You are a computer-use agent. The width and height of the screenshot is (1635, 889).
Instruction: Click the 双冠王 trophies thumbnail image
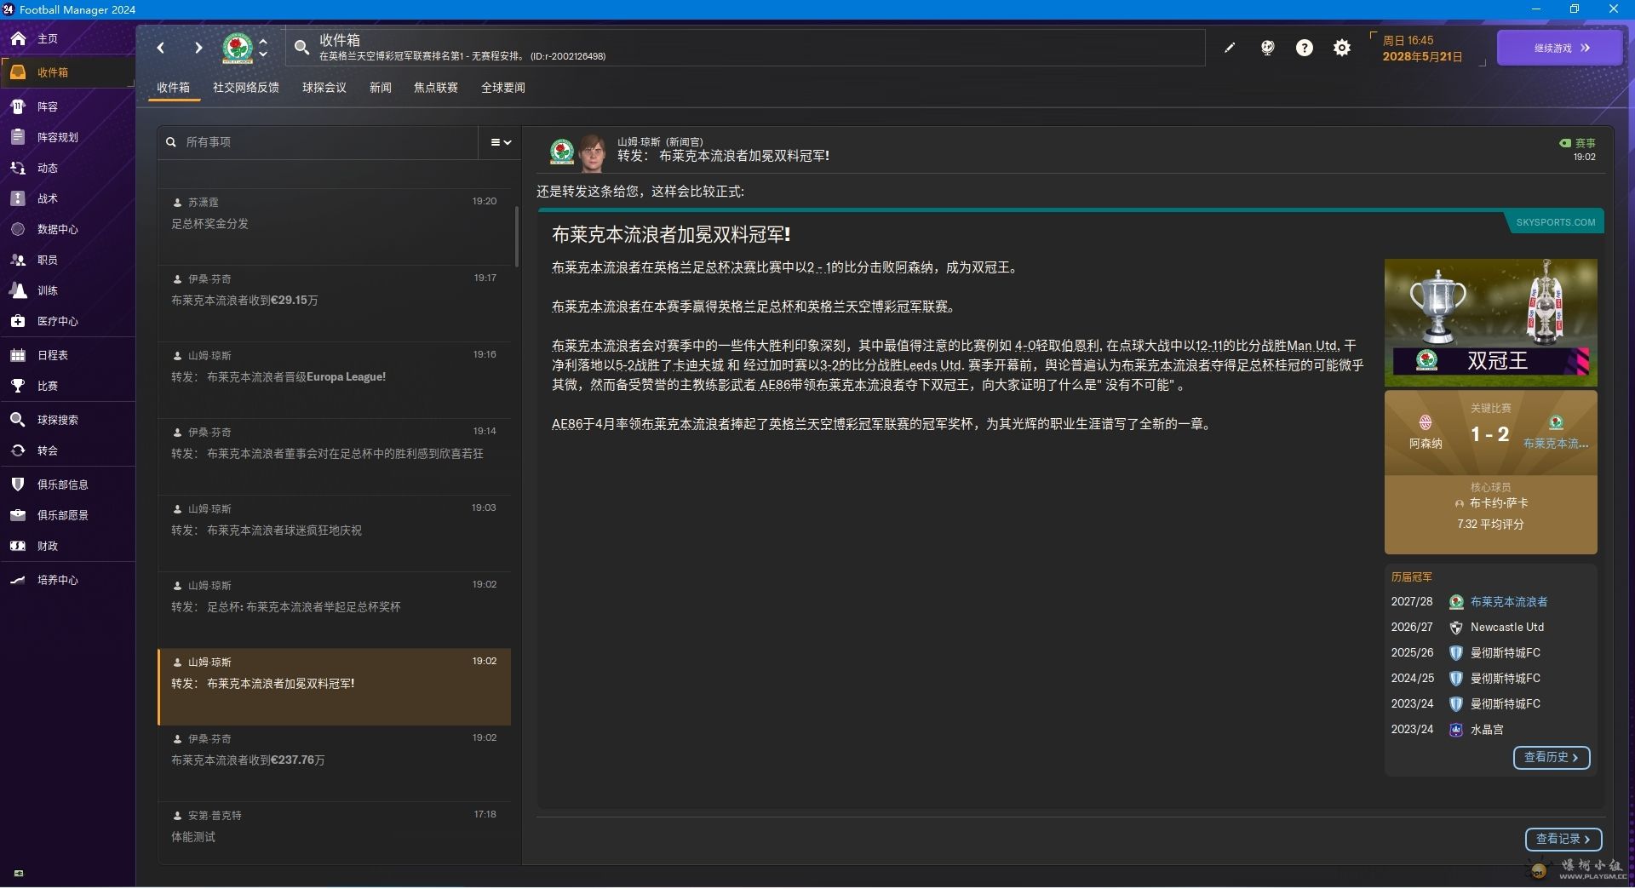coord(1490,322)
